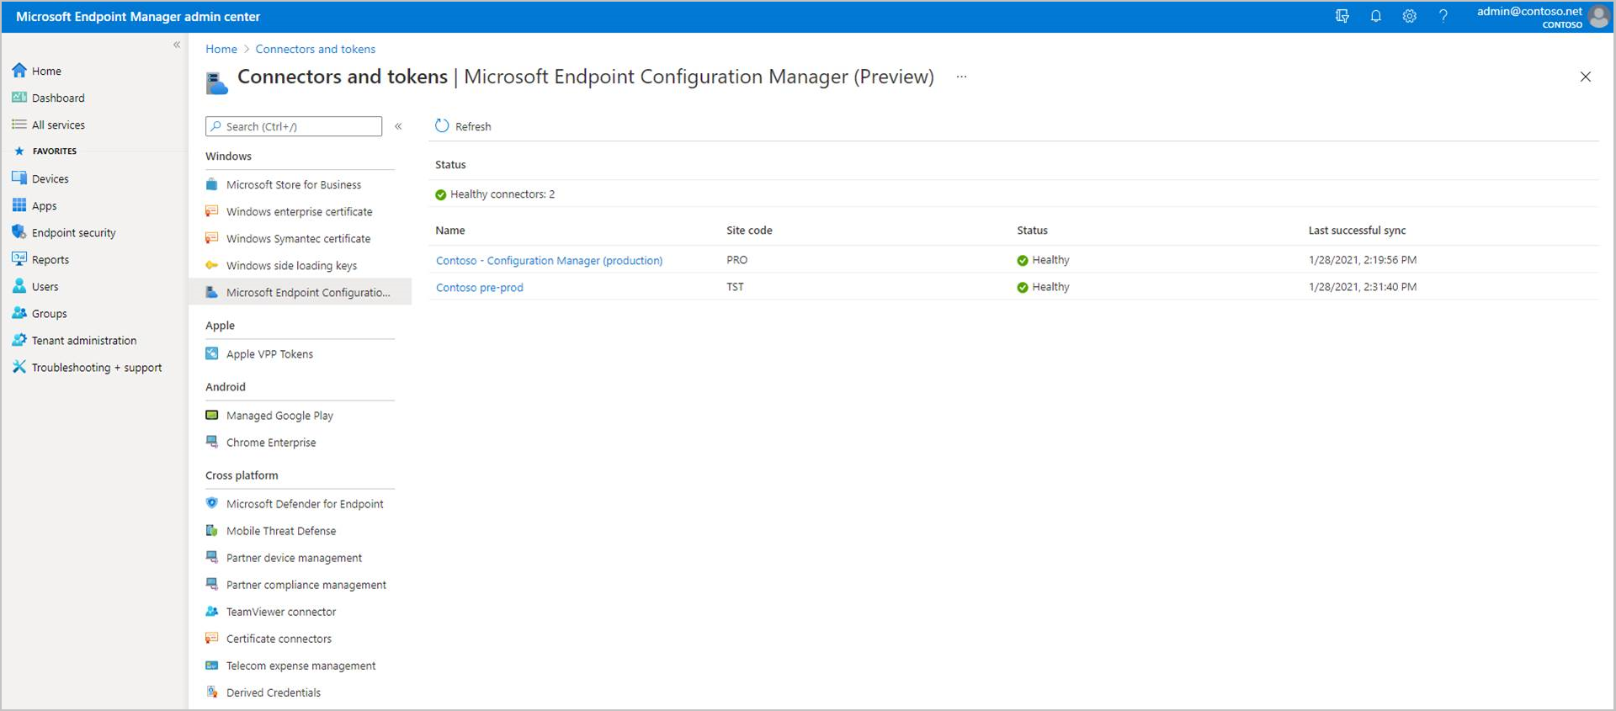Open portal settings gear icon
Viewport: 1616px width, 711px height.
pyautogui.click(x=1409, y=16)
